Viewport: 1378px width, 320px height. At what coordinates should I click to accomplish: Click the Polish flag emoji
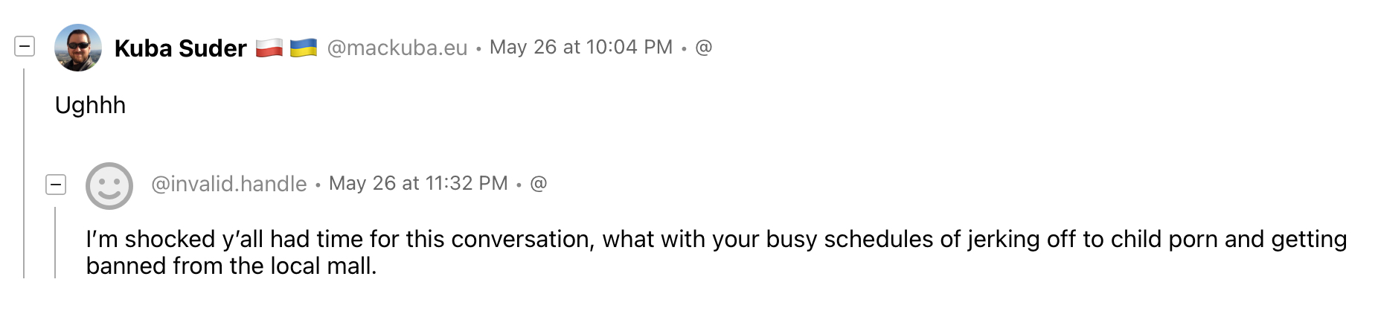(x=269, y=48)
